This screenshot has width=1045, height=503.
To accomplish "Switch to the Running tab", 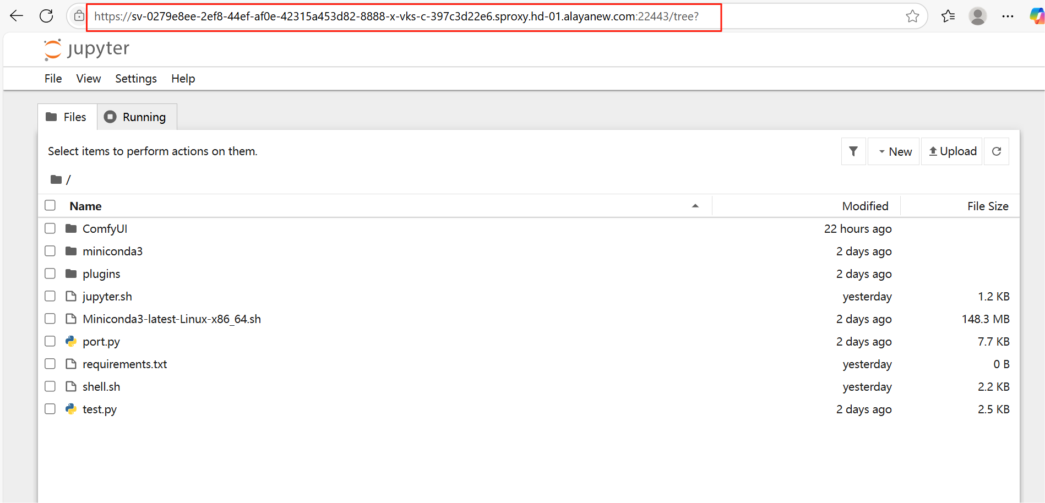I will [137, 117].
